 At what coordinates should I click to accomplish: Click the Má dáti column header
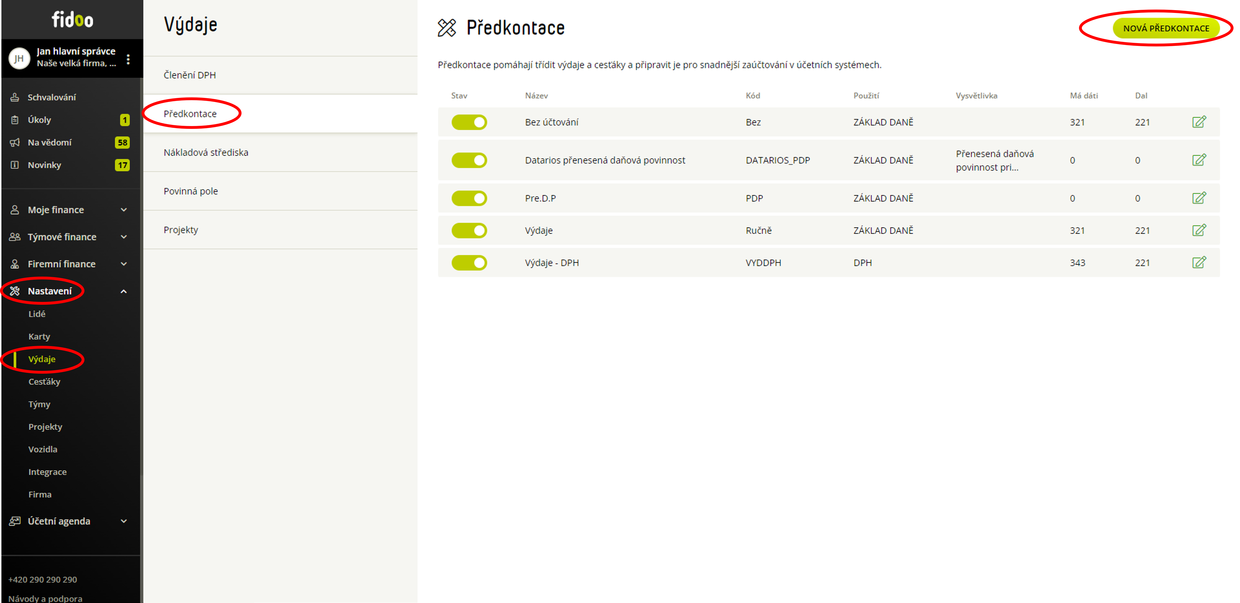pos(1083,96)
